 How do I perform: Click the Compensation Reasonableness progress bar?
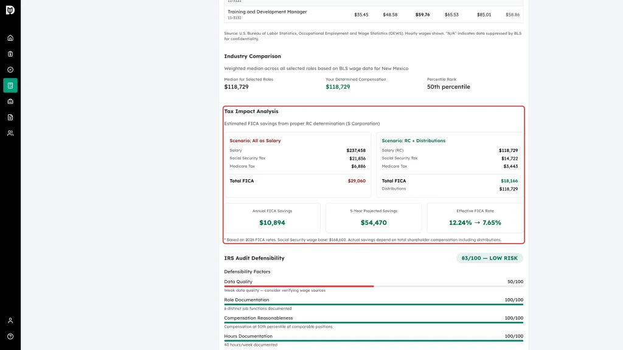[374, 323]
